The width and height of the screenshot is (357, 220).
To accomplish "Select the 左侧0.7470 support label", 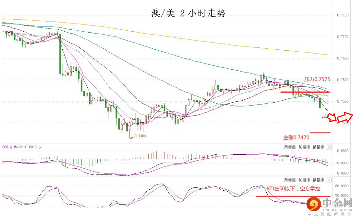I will click(296, 137).
